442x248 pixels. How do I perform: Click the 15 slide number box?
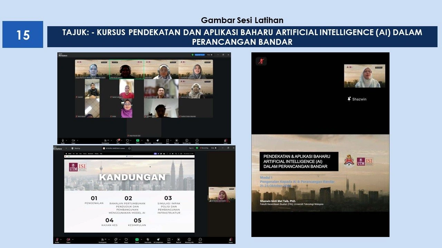(x=23, y=34)
